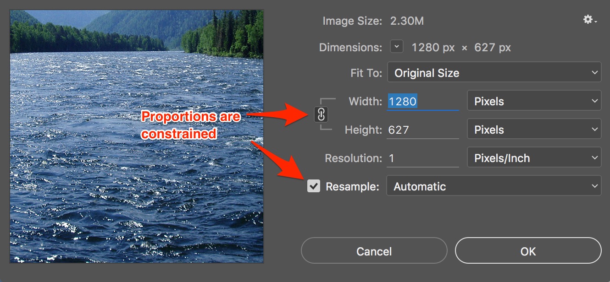Screen dimensions: 610x282
Task: Click the Resolution label text
Action: point(353,158)
